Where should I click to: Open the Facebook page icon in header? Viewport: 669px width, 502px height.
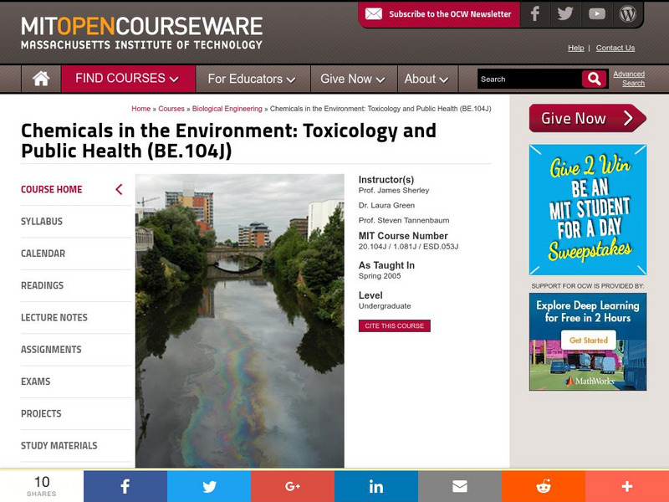point(535,14)
